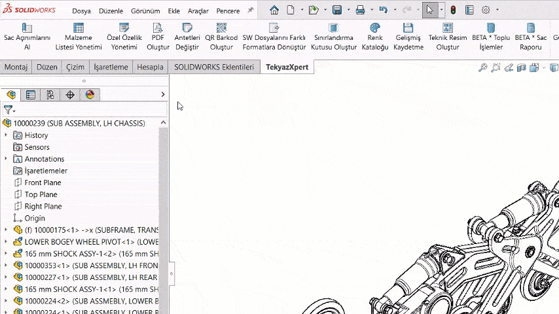The height and width of the screenshot is (314, 559).
Task: Click the feature tree vertical scrollbar
Action: 163,221
